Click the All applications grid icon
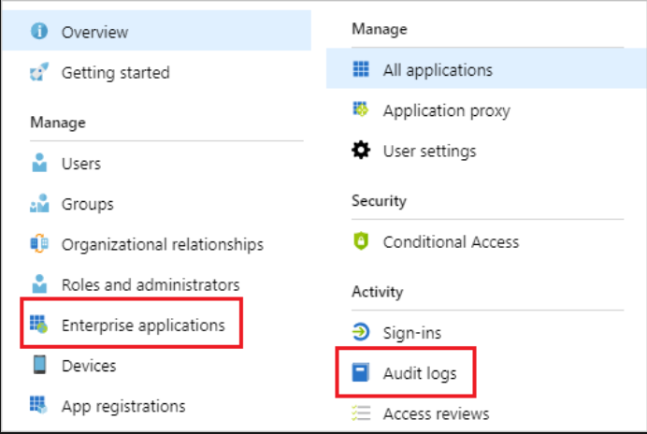647x434 pixels. (x=361, y=70)
